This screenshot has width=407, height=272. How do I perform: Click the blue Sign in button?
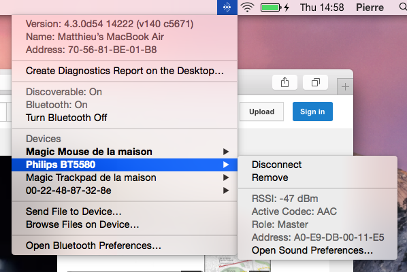pos(312,112)
